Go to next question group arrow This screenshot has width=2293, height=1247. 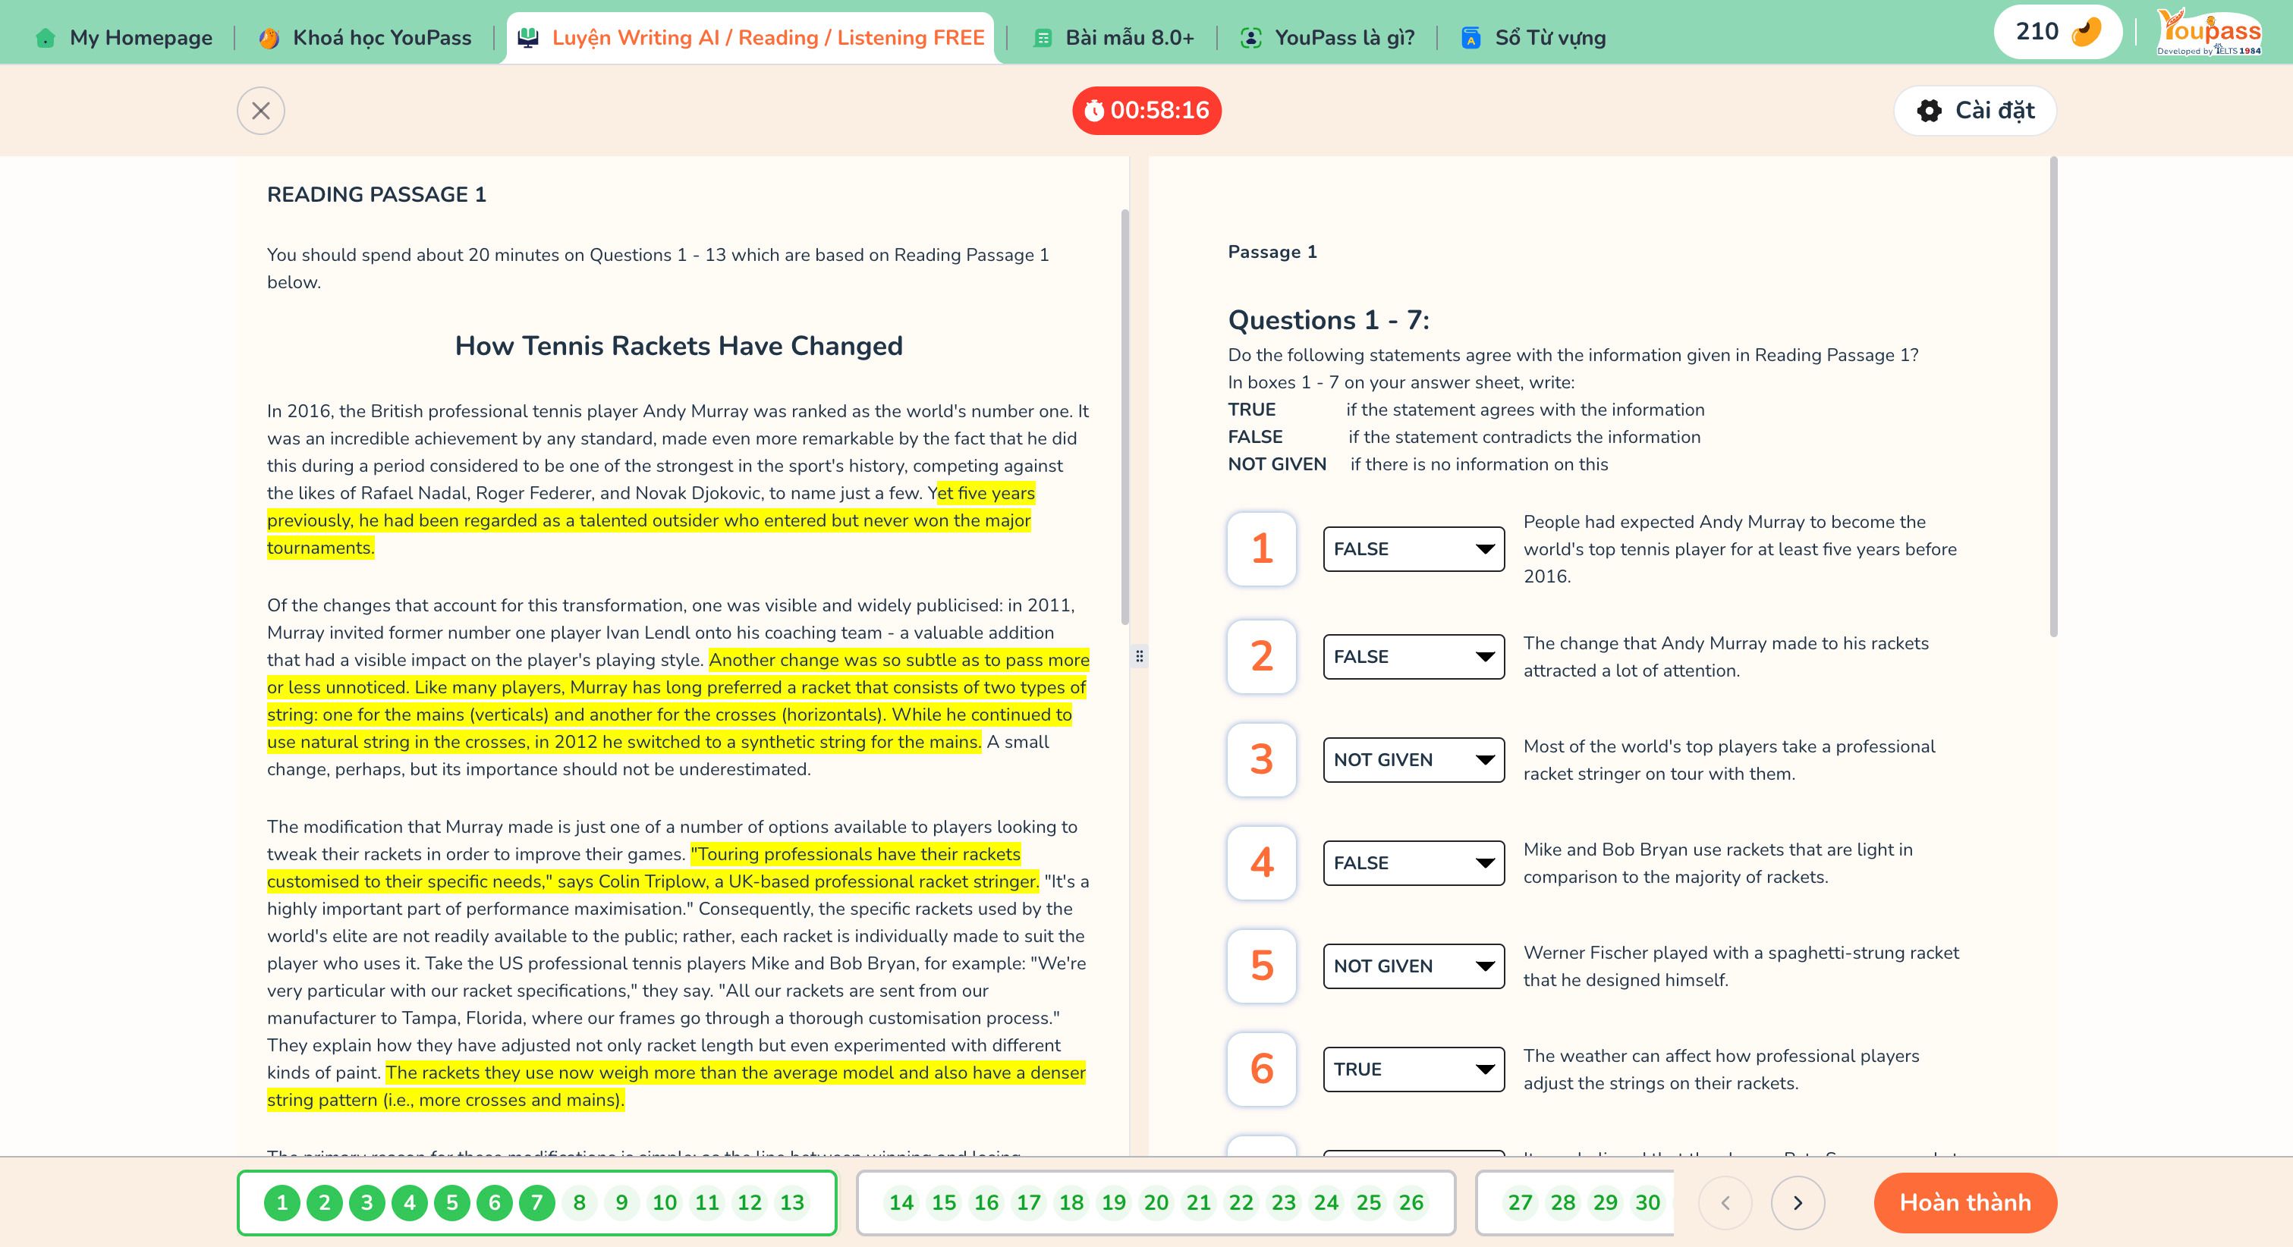pyautogui.click(x=1798, y=1202)
